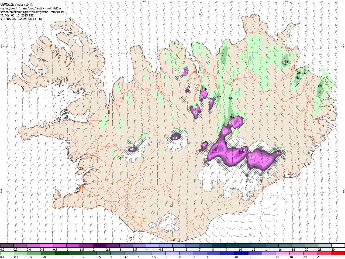Pick the darkest green 1–1.5 rain swatch
The height and width of the screenshot is (259, 345).
pos(62,253)
